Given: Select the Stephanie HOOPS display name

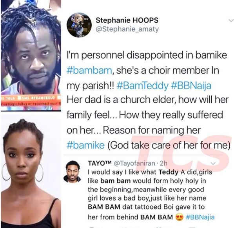Looking at the screenshot, I should click(127, 20).
